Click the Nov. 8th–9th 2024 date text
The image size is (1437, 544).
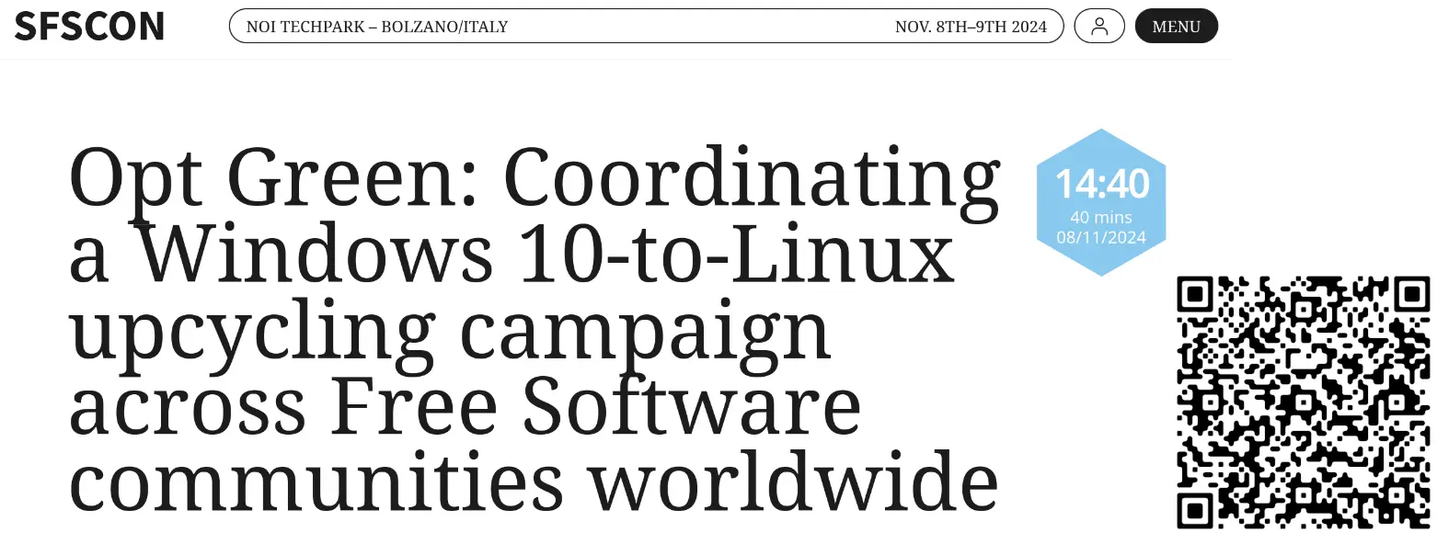(971, 27)
